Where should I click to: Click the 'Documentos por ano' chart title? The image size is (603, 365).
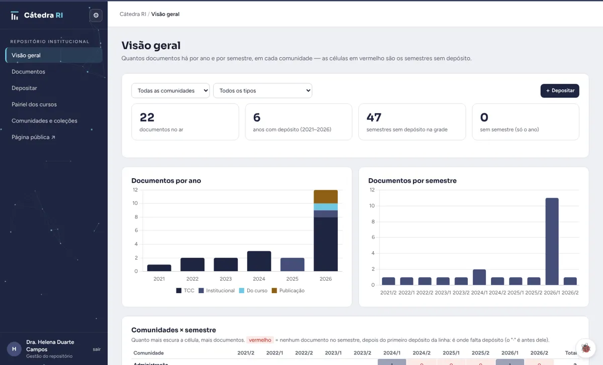click(x=166, y=181)
